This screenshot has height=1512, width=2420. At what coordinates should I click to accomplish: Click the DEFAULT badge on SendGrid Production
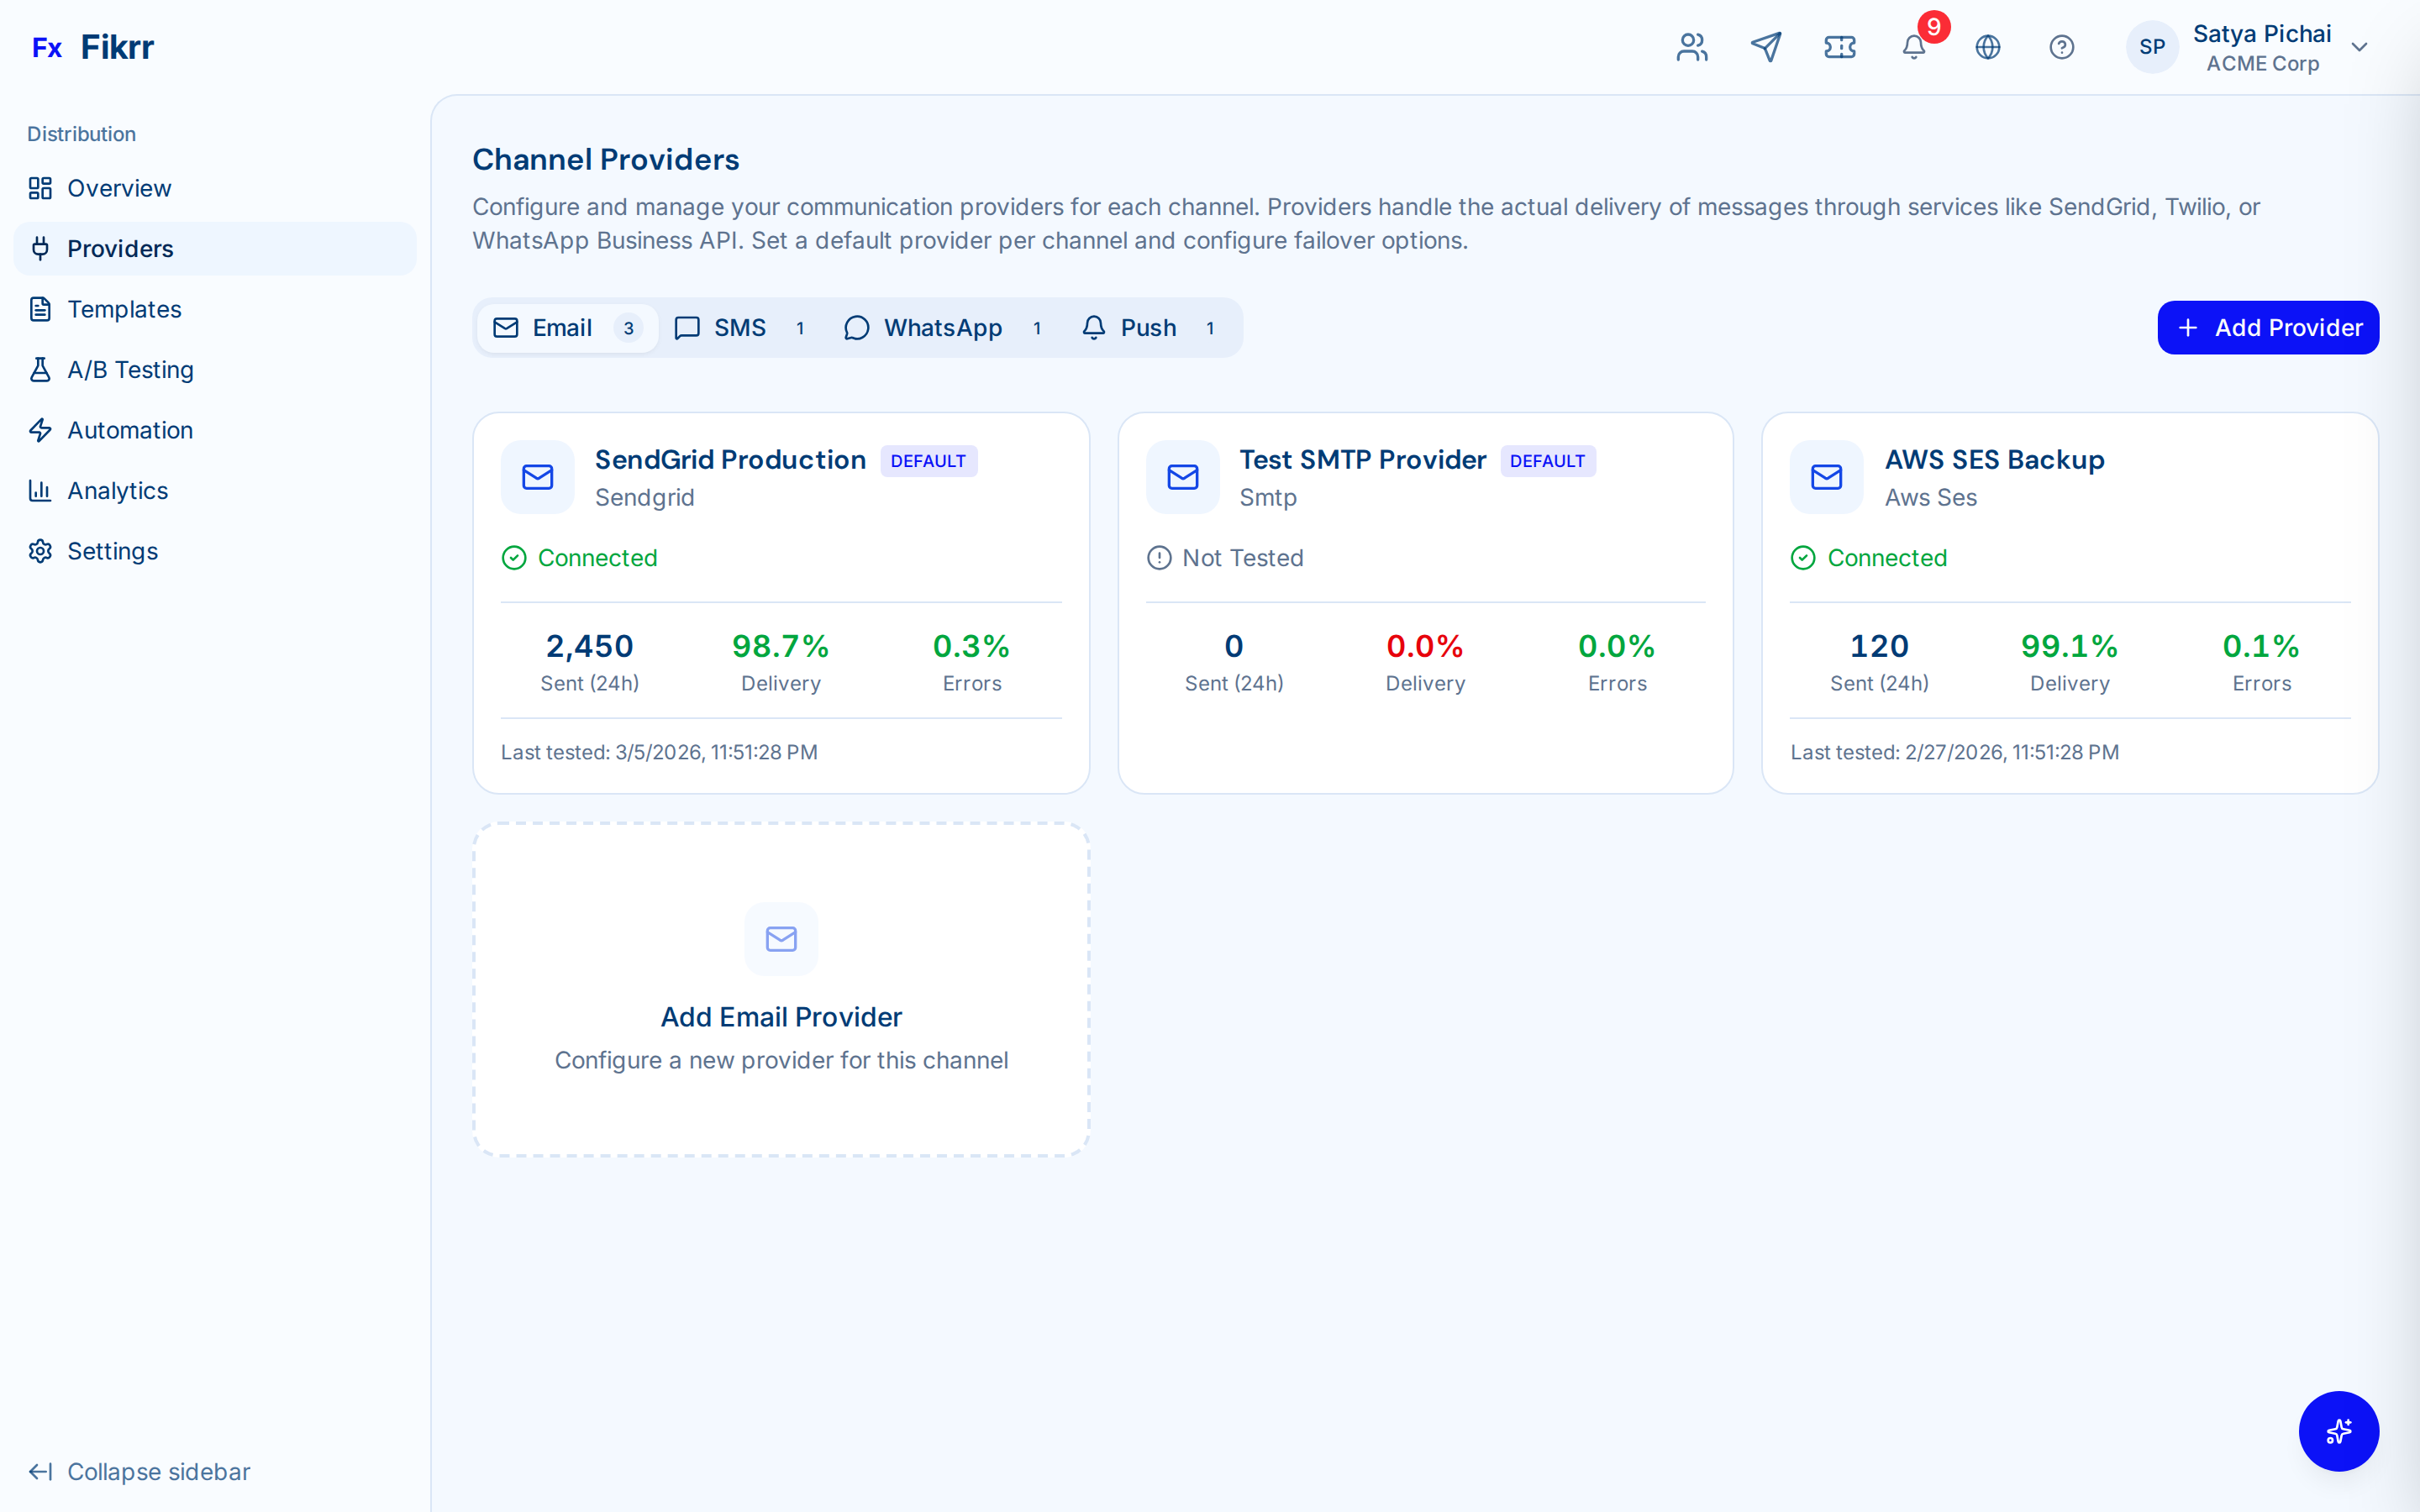coord(928,460)
